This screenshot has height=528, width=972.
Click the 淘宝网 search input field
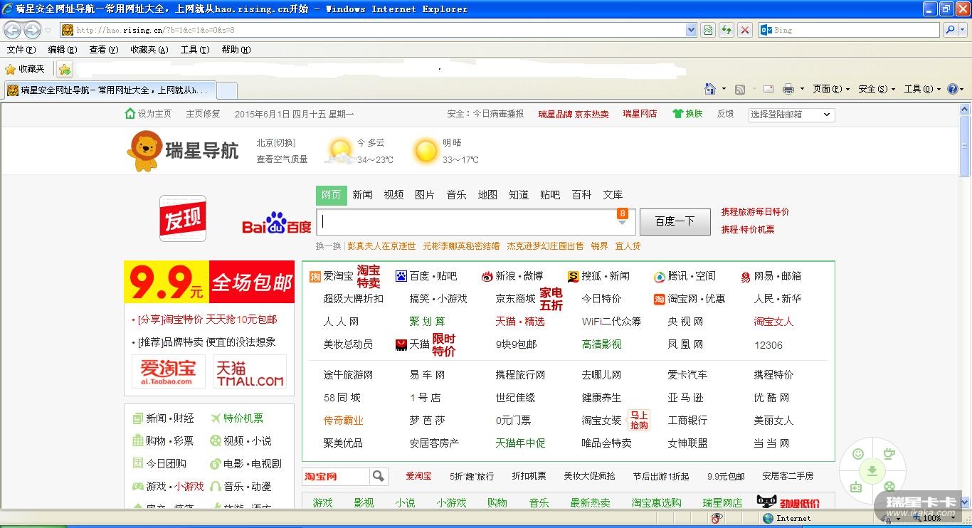[x=335, y=476]
